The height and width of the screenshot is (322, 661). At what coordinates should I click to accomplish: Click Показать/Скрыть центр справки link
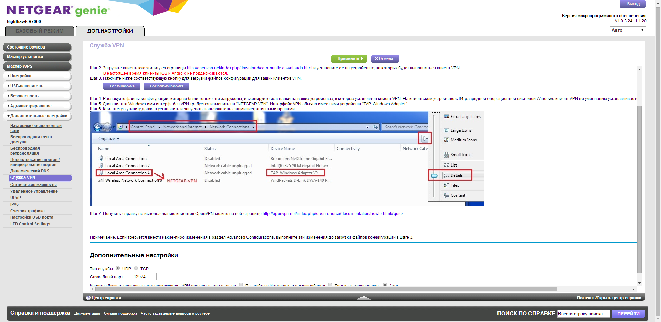coord(609,298)
